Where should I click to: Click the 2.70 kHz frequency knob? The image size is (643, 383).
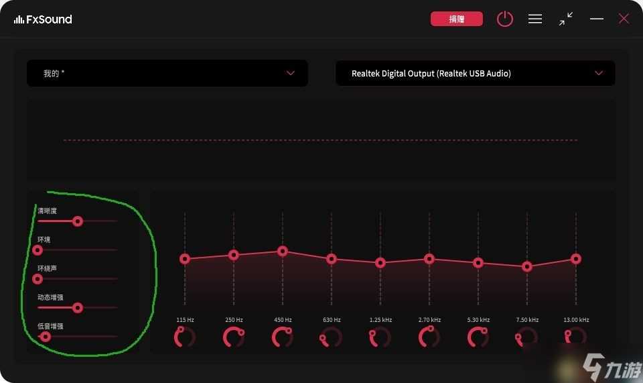tap(429, 337)
